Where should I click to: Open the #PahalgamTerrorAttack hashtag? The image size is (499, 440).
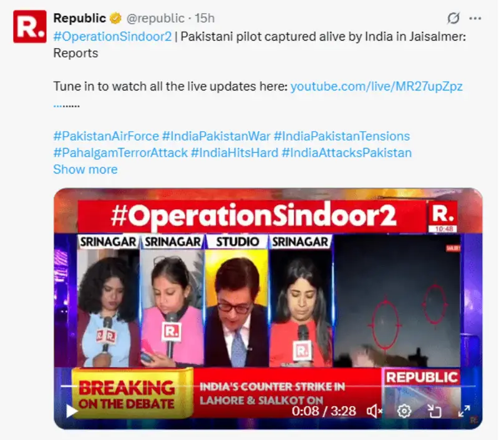(x=120, y=153)
